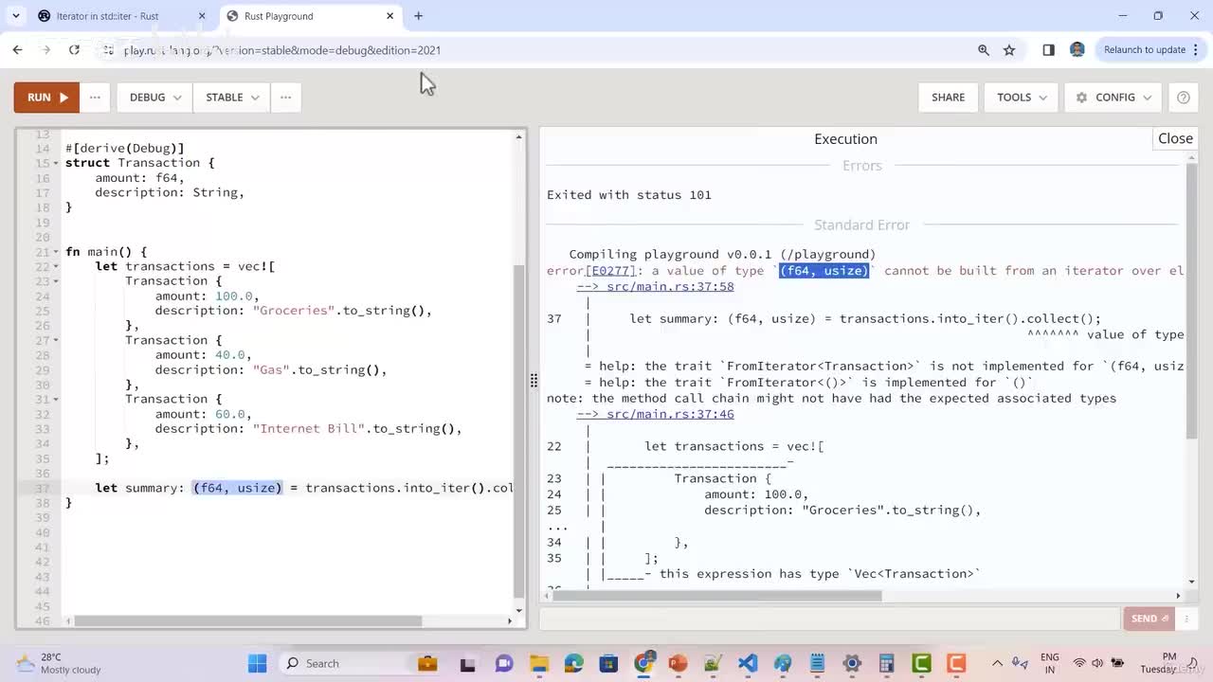Open the Wi-Fi network tray icon

[1079, 663]
